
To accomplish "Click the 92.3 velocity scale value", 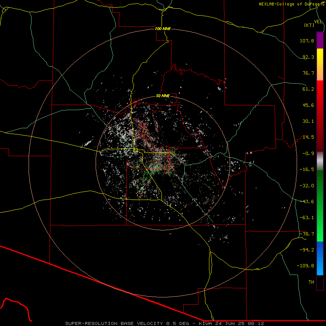I will click(308, 57).
